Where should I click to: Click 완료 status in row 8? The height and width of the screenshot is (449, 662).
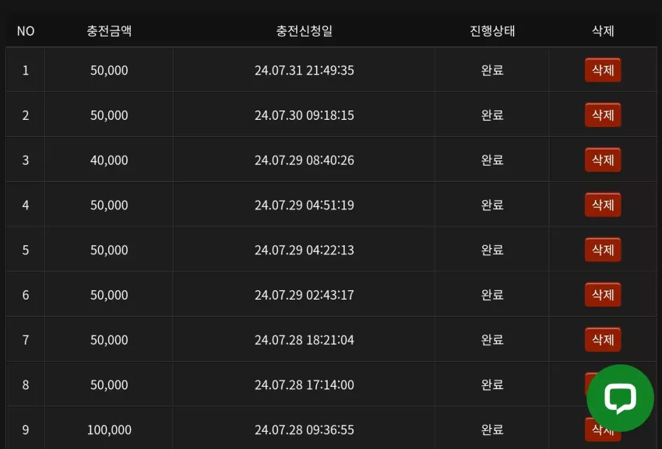(492, 385)
